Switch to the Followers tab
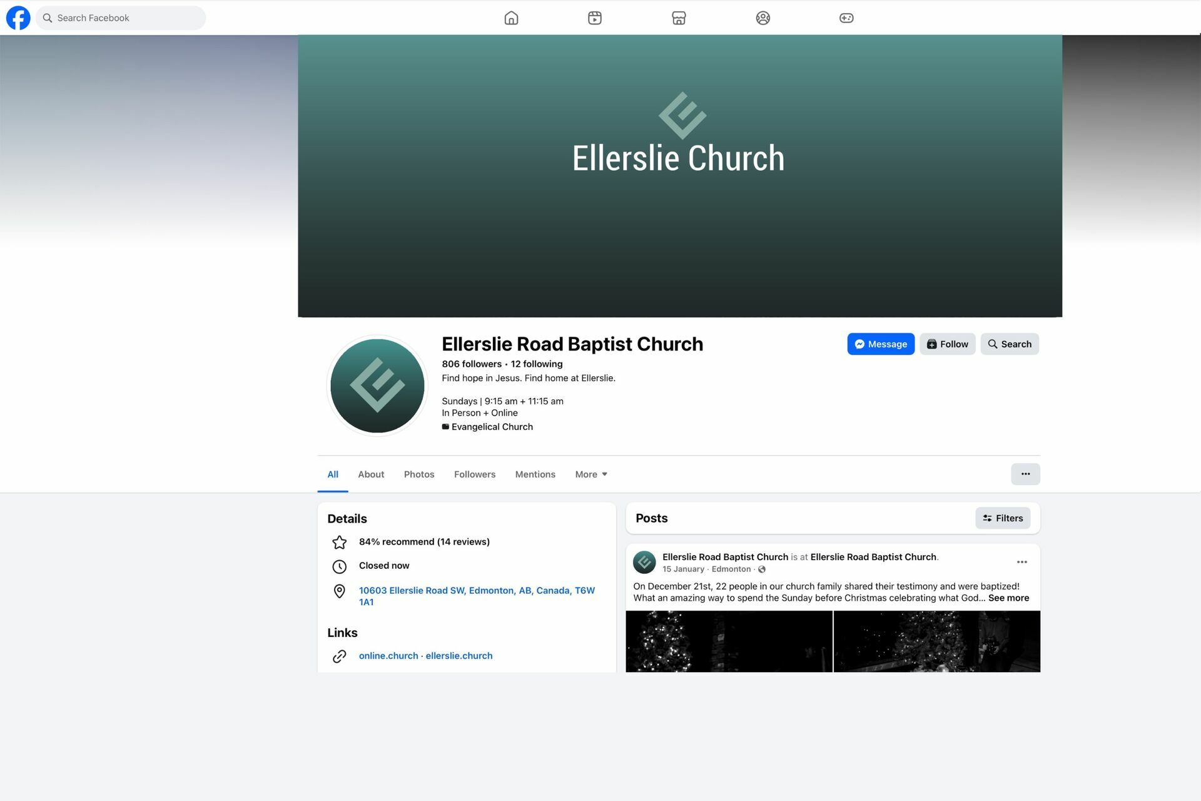Viewport: 1201px width, 801px height. pos(475,474)
